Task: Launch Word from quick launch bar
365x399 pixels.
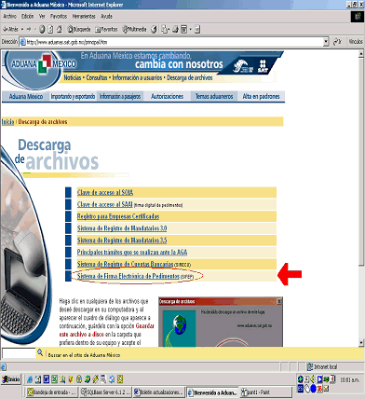Action: (x=47, y=379)
